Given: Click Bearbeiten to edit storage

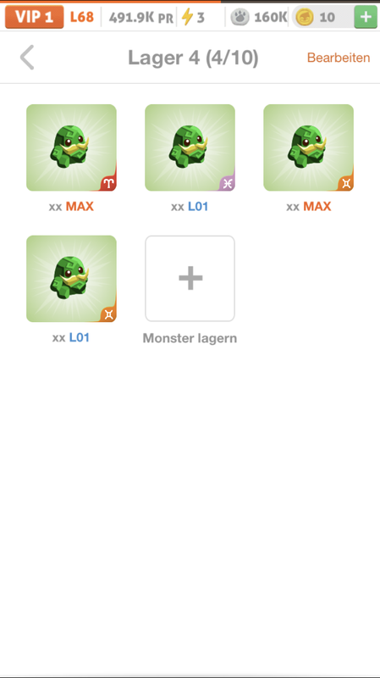Looking at the screenshot, I should (x=339, y=58).
